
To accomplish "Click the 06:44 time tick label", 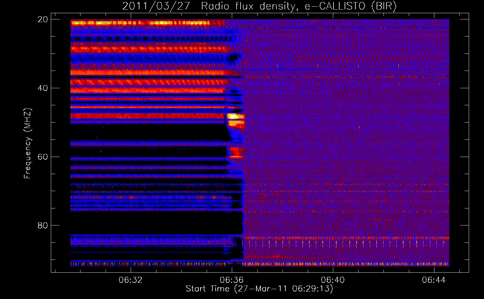I will [x=434, y=280].
